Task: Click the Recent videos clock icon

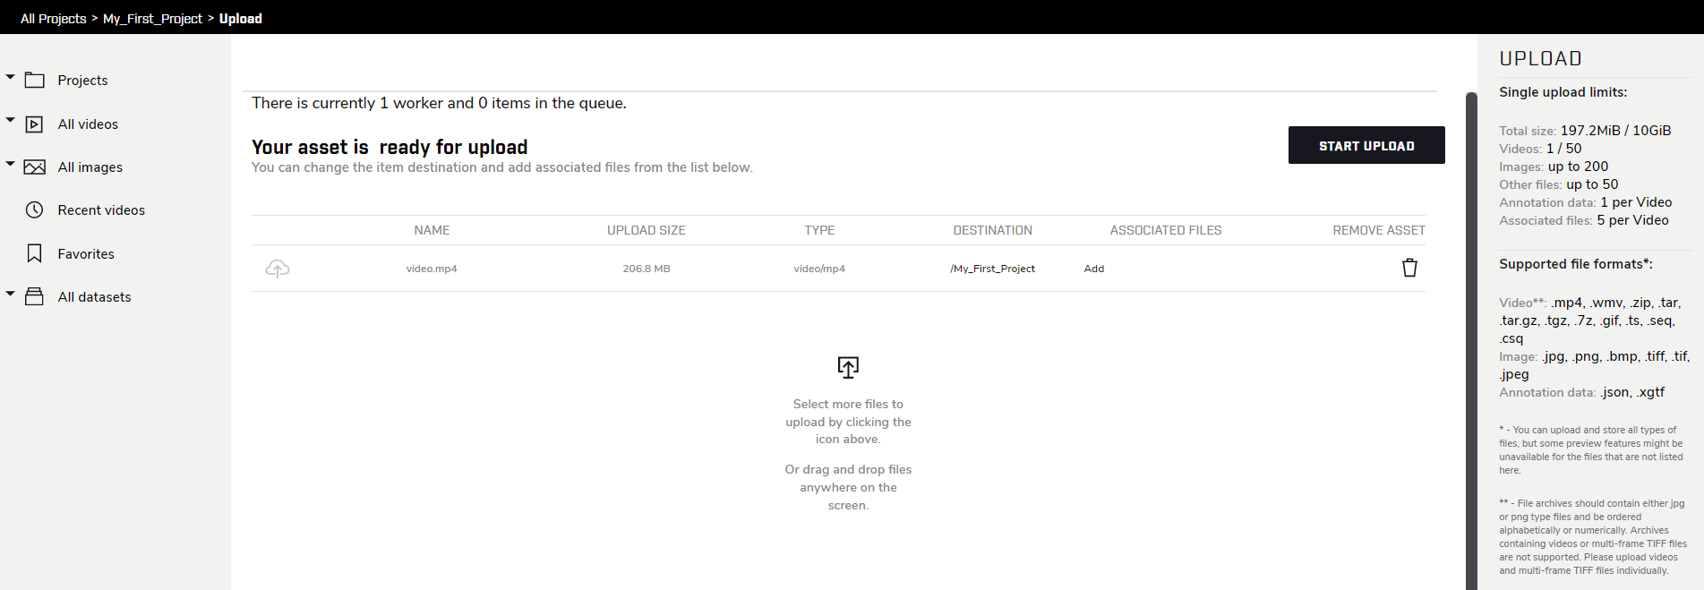Action: click(35, 210)
